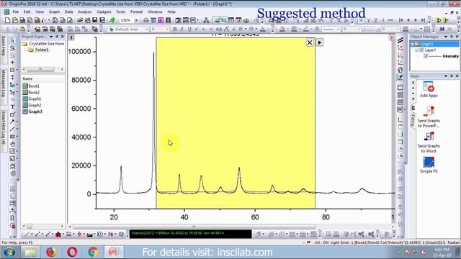Click the Line plot button in 2D graphs toolbar
This screenshot has width=461, height=259.
pyautogui.click(x=27, y=234)
